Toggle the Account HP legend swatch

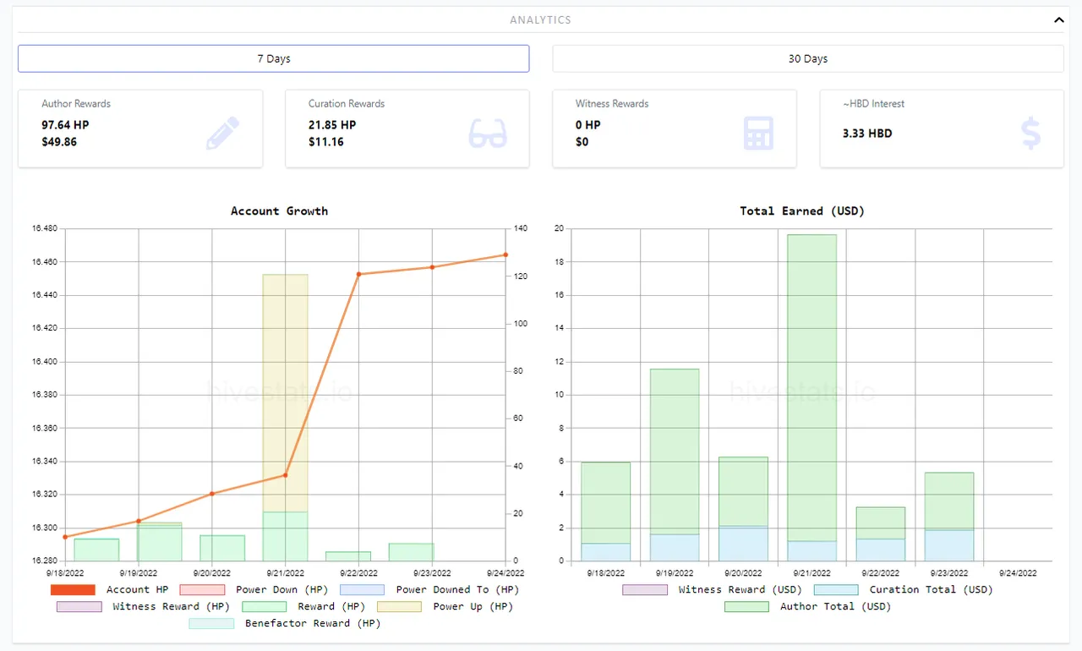click(x=73, y=589)
